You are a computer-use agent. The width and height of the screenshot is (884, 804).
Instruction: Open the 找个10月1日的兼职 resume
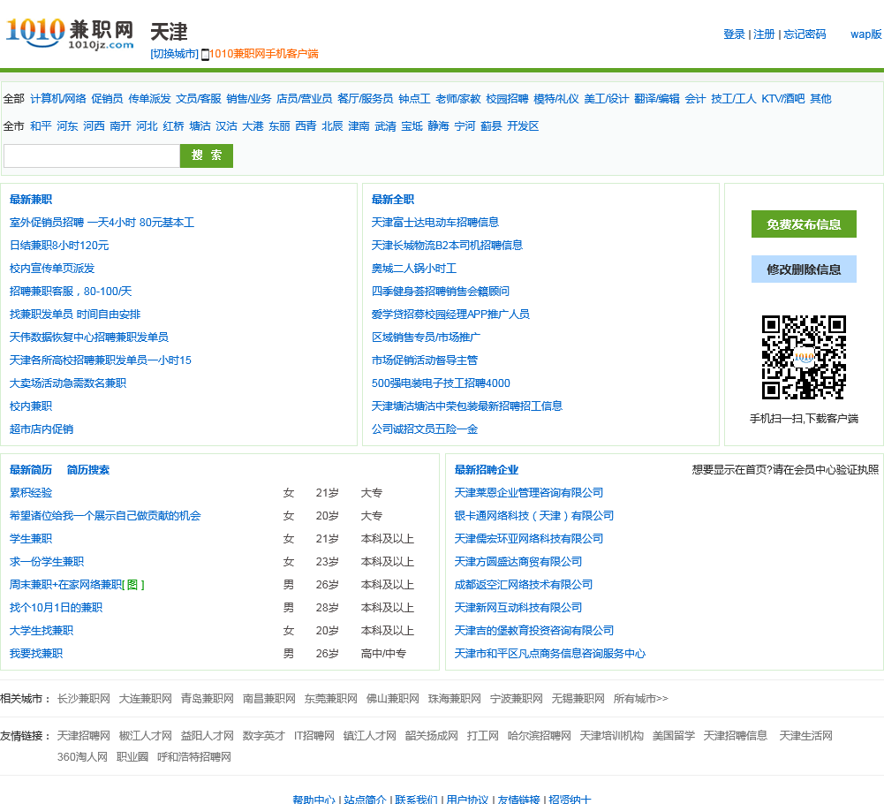coord(56,608)
